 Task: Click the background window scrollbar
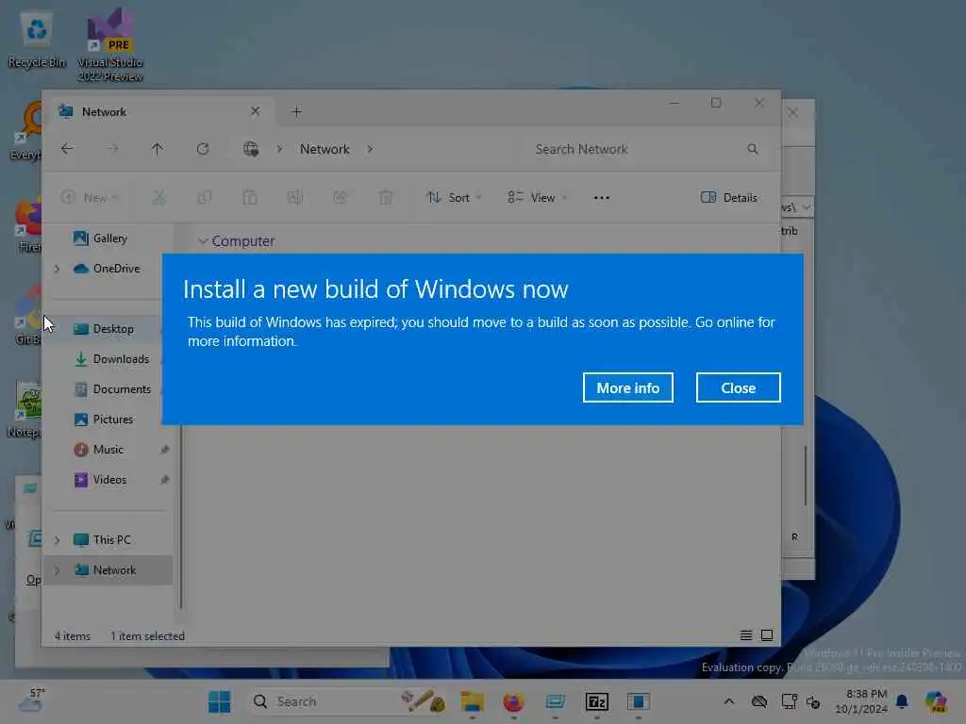(806, 475)
